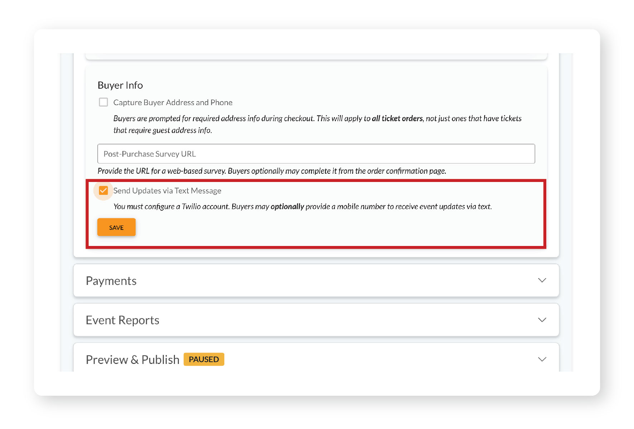Select the Capture Buyer Address and Phone label
Image resolution: width=634 pixels, height=429 pixels.
coord(173,103)
